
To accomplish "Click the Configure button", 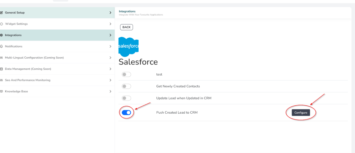I will 301,113.
